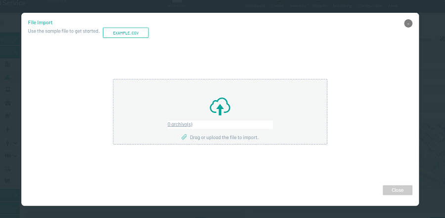Open Orders in the dimmed top navigation
Viewport: 445px width, 218px height.
pos(277,5)
